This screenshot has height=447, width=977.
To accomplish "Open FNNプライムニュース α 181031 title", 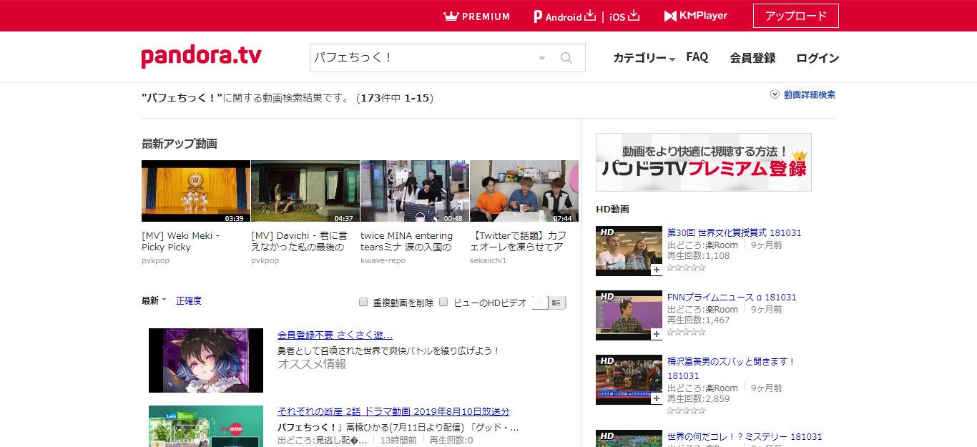I will tap(732, 297).
